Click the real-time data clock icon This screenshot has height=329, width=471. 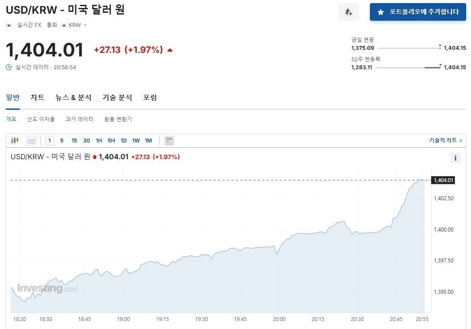coord(9,67)
